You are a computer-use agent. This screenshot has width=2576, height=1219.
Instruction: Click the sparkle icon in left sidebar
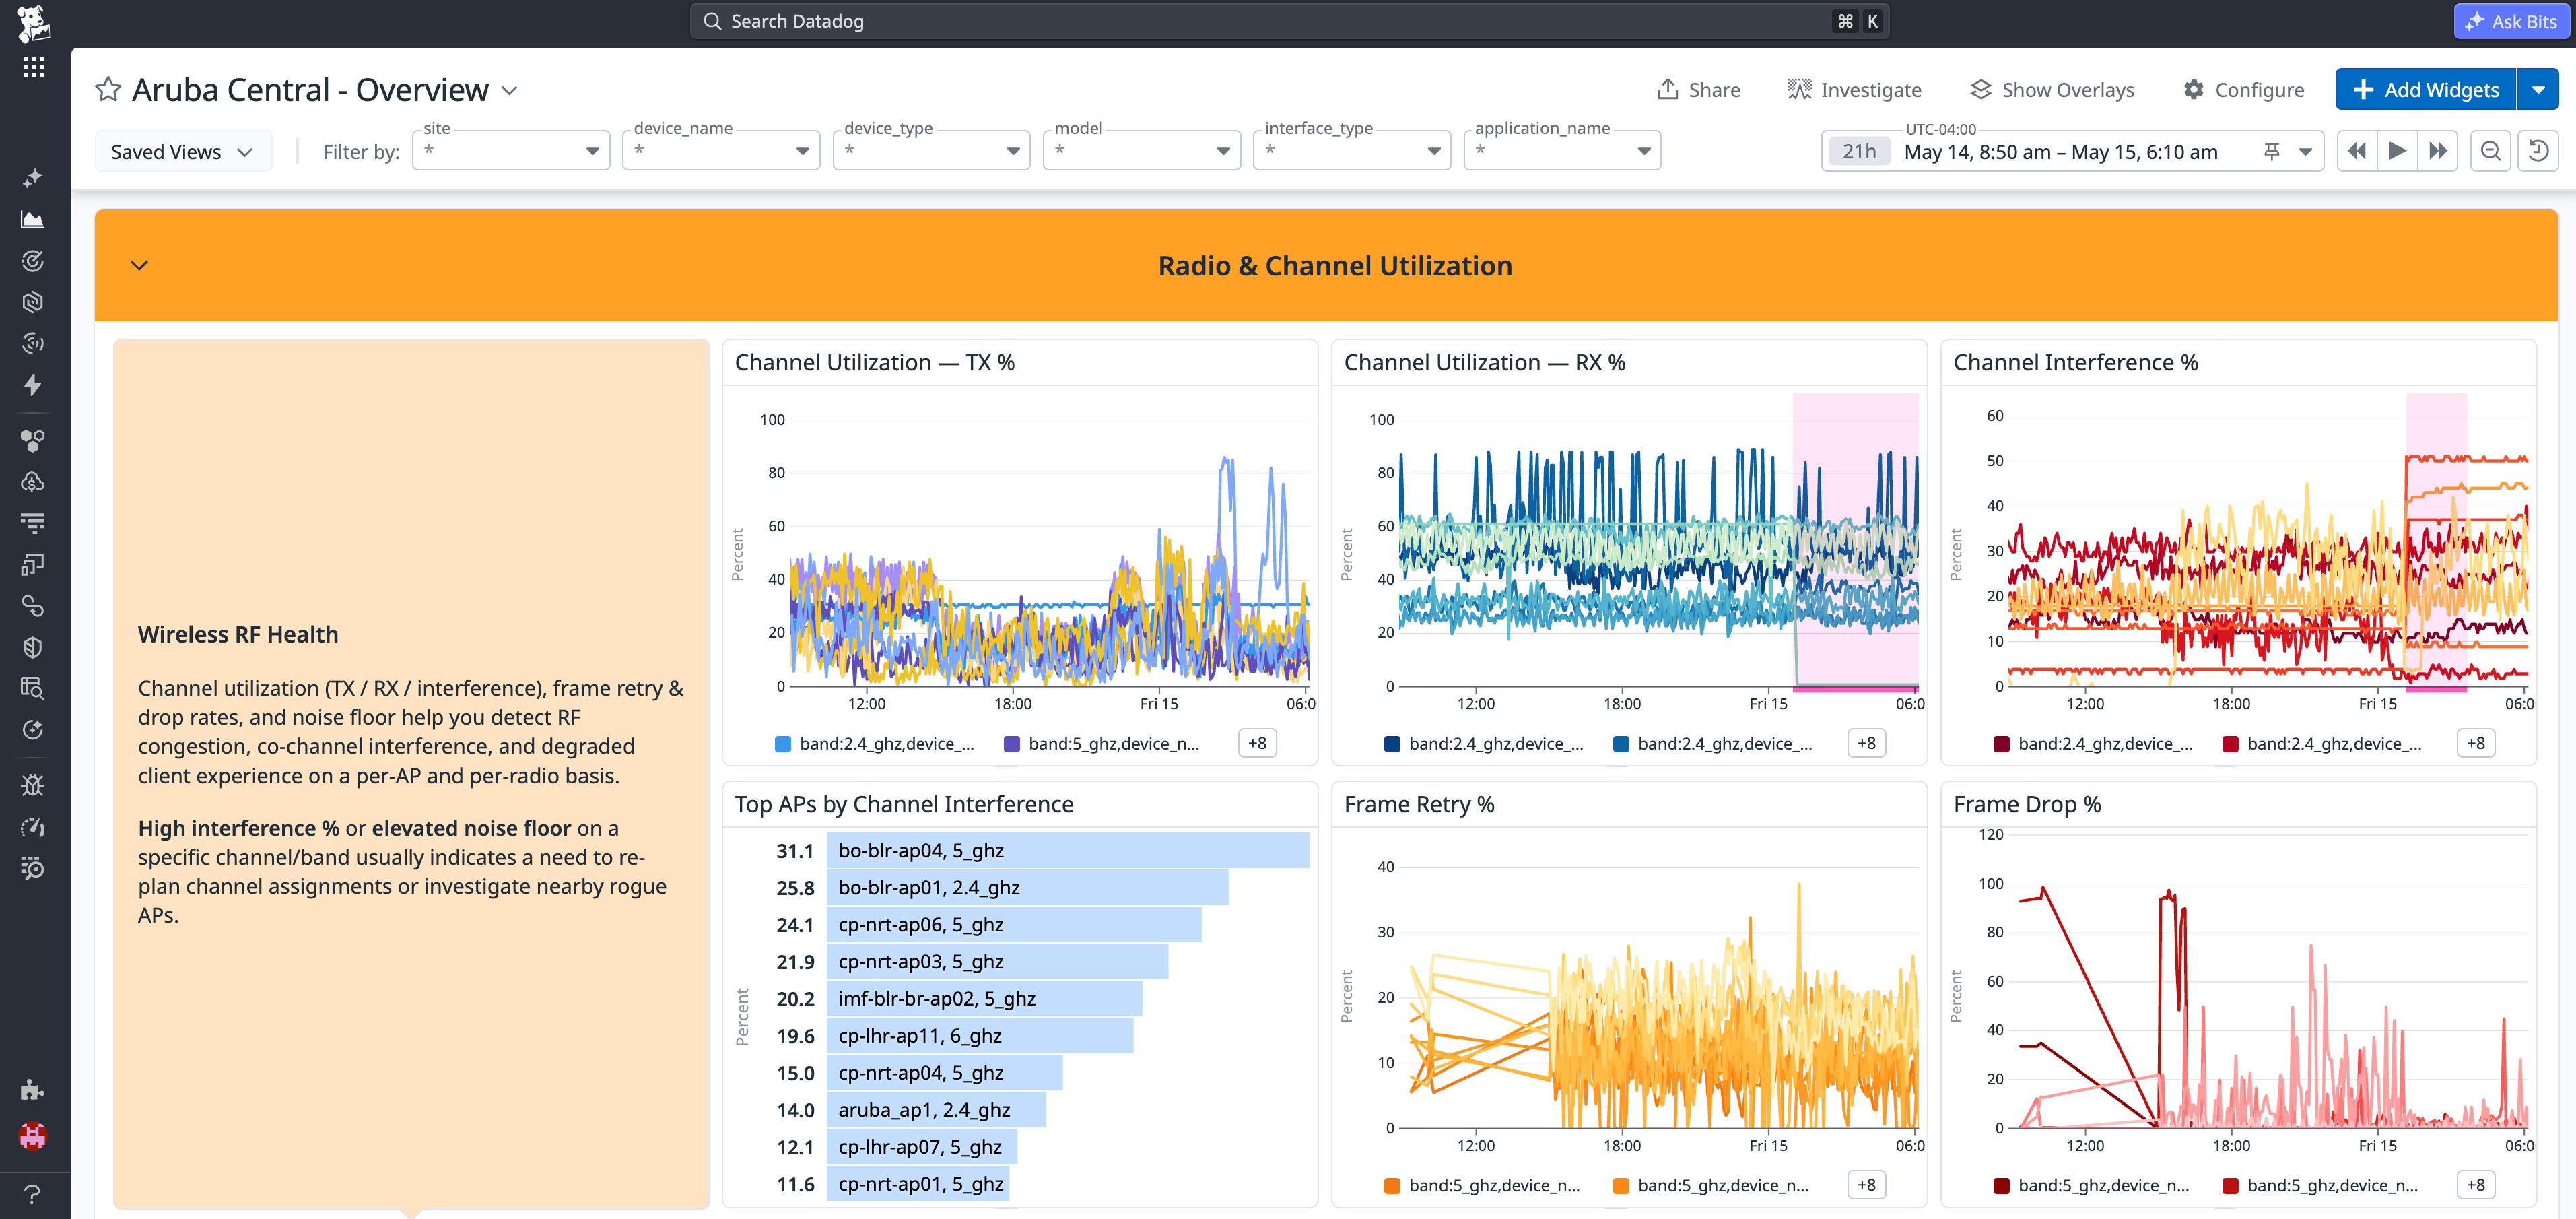pyautogui.click(x=33, y=178)
